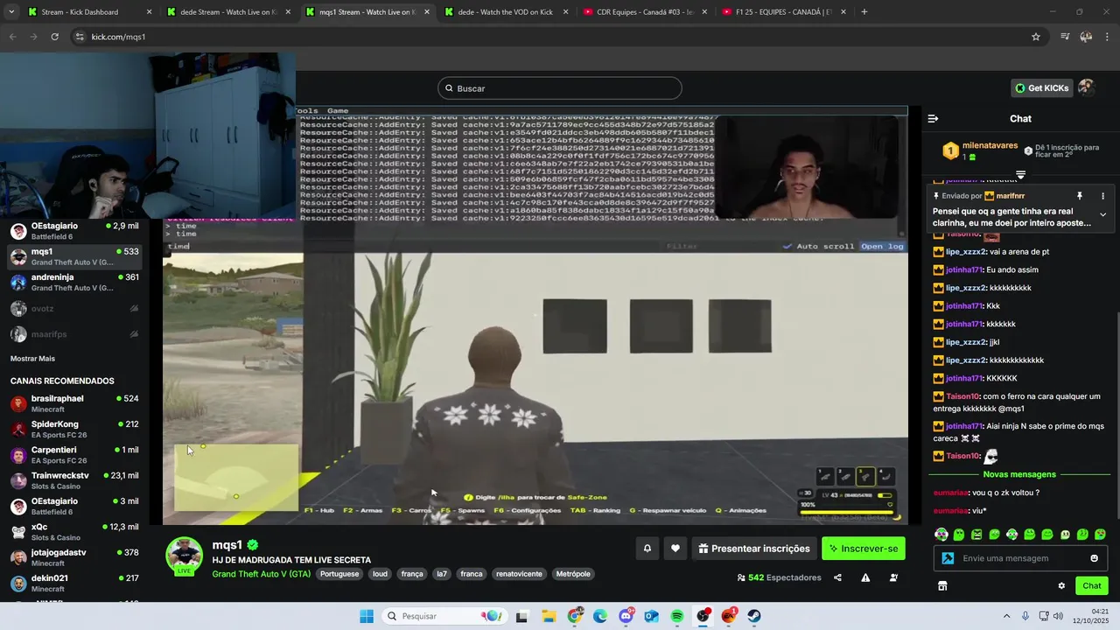Insert the heart-eyes crying emote at row end

1100,534
